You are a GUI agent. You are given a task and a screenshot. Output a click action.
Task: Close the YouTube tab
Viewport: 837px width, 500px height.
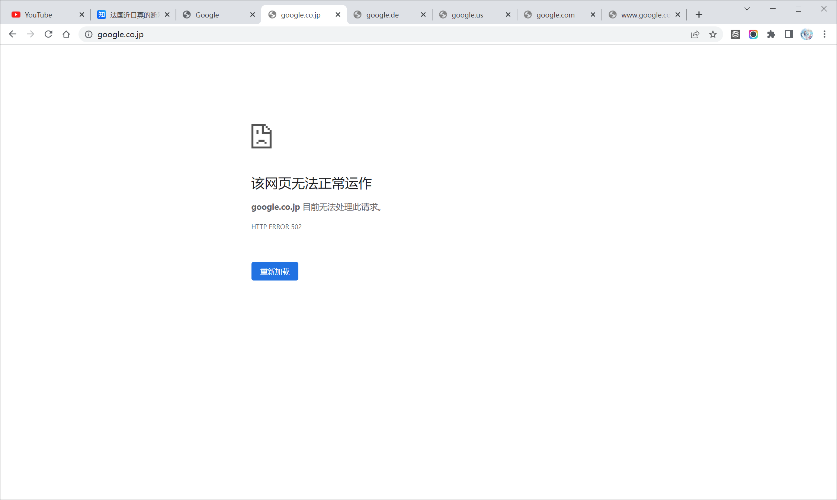point(82,15)
